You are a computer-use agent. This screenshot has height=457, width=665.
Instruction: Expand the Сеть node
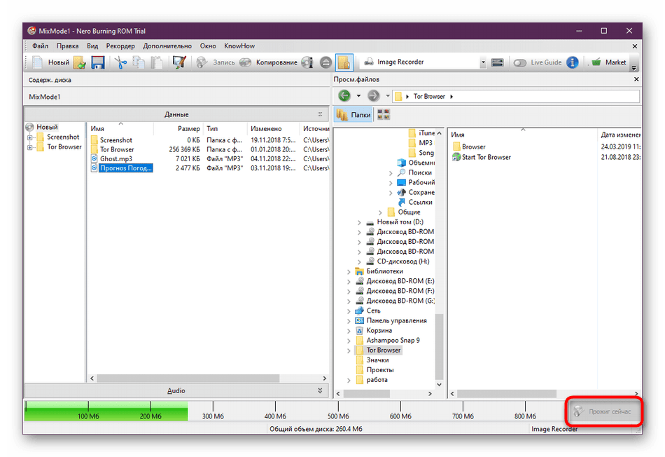[349, 311]
